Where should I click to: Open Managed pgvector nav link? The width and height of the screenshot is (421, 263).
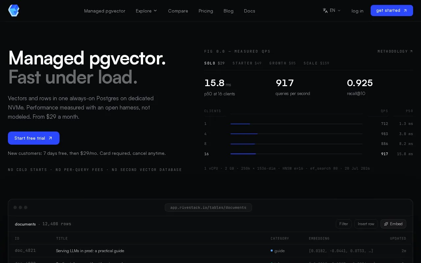tap(105, 11)
